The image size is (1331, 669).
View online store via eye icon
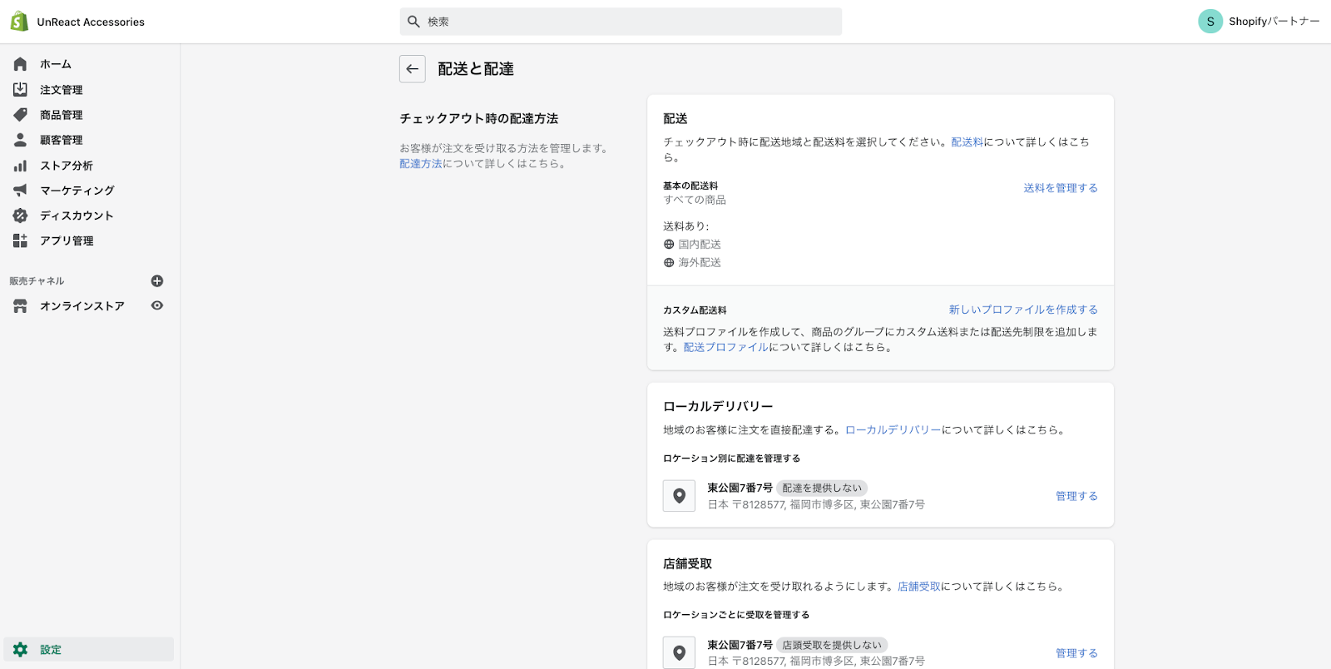pyautogui.click(x=157, y=305)
